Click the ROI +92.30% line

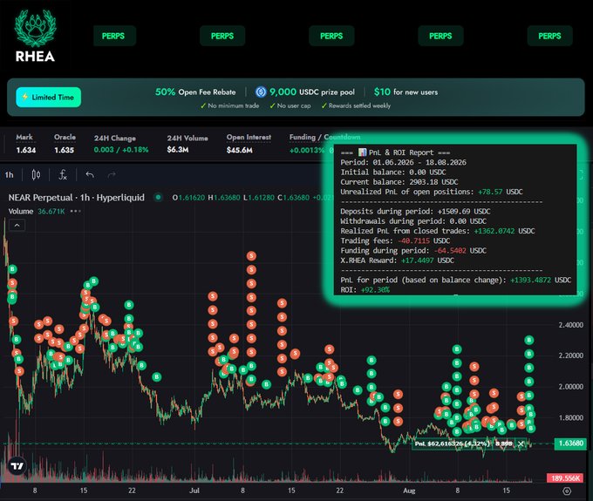365,290
